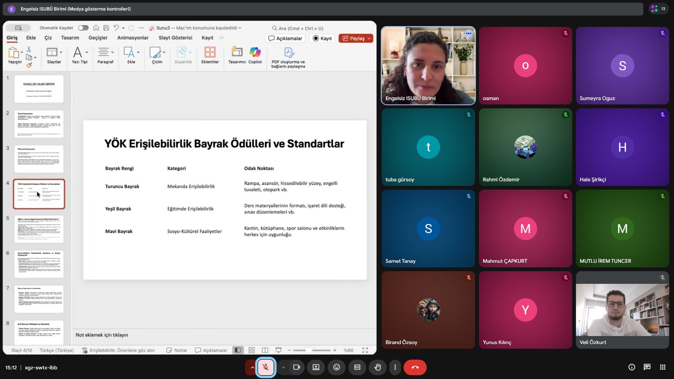This screenshot has height=379, width=674.
Task: Open meeting chat panel icon
Action: [647, 367]
